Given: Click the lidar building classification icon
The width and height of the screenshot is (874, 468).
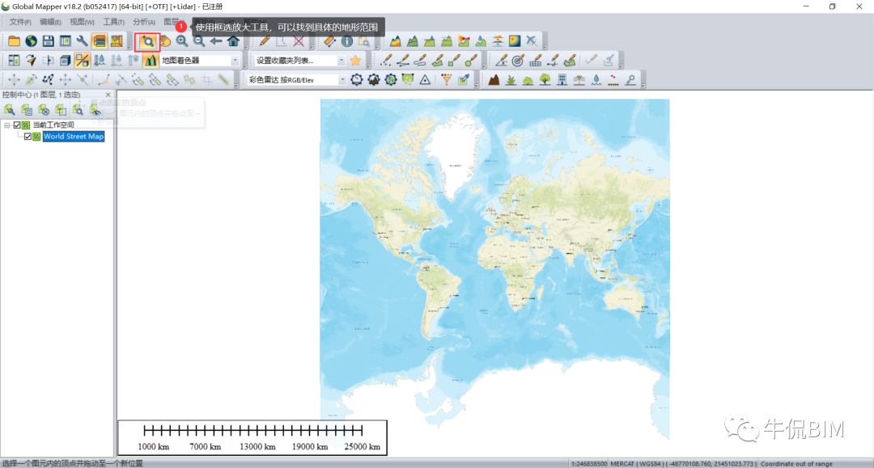Looking at the screenshot, I should (x=562, y=79).
